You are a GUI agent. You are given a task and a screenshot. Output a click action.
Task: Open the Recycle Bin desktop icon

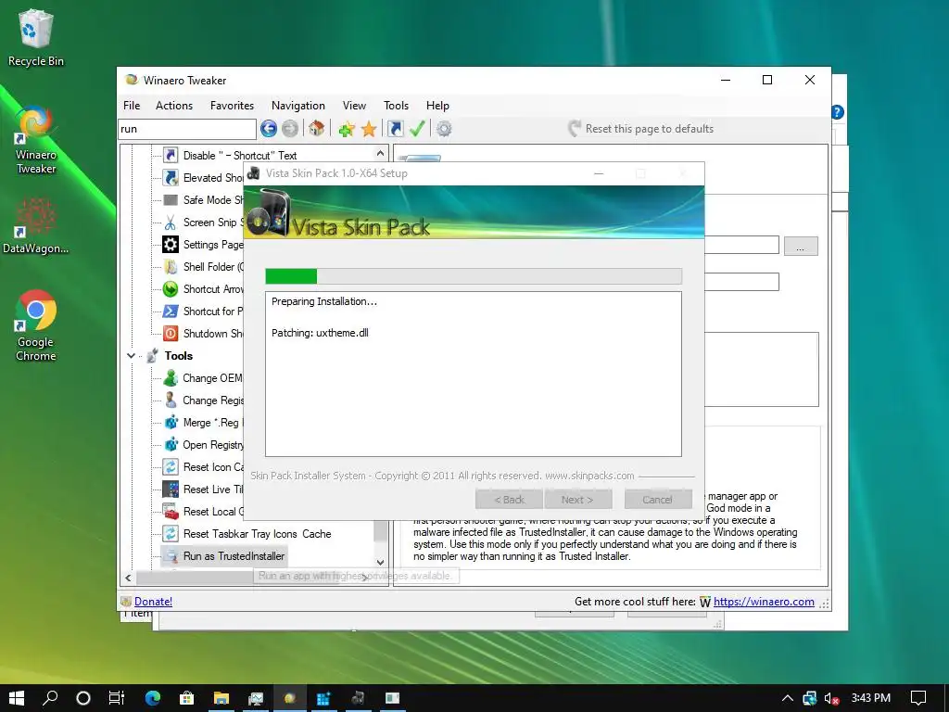[x=36, y=37]
